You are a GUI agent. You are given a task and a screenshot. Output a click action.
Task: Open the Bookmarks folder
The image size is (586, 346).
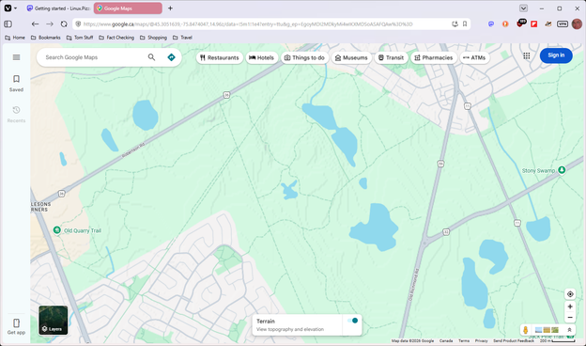click(x=46, y=38)
